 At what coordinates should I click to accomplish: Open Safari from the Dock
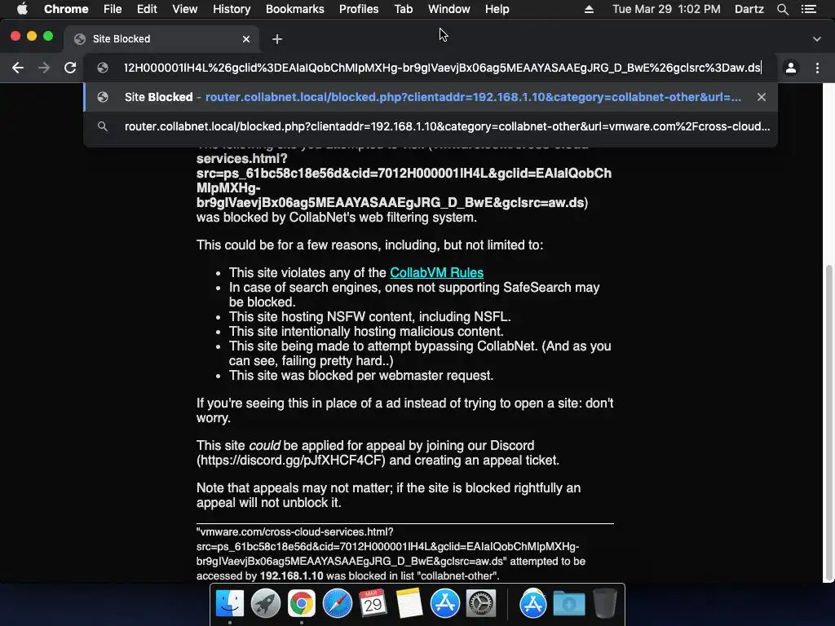coord(337,604)
